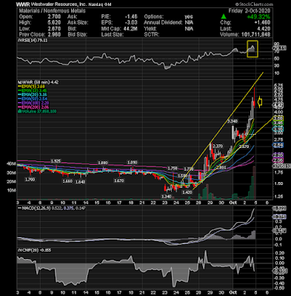Click the Options value yes
The height and width of the screenshot is (296, 291).
point(189,17)
